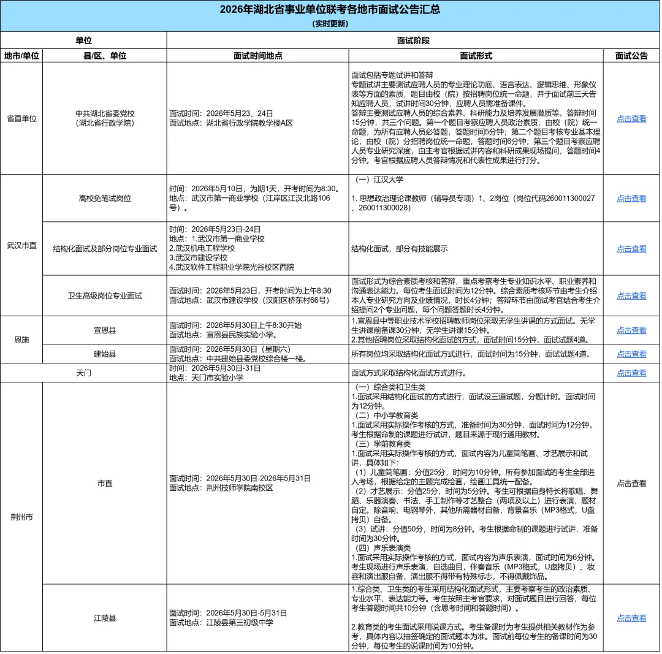Open the 点击查看 link for 结构化面试及部分岗位专业面试
This screenshot has width=662, height=654.
631,249
